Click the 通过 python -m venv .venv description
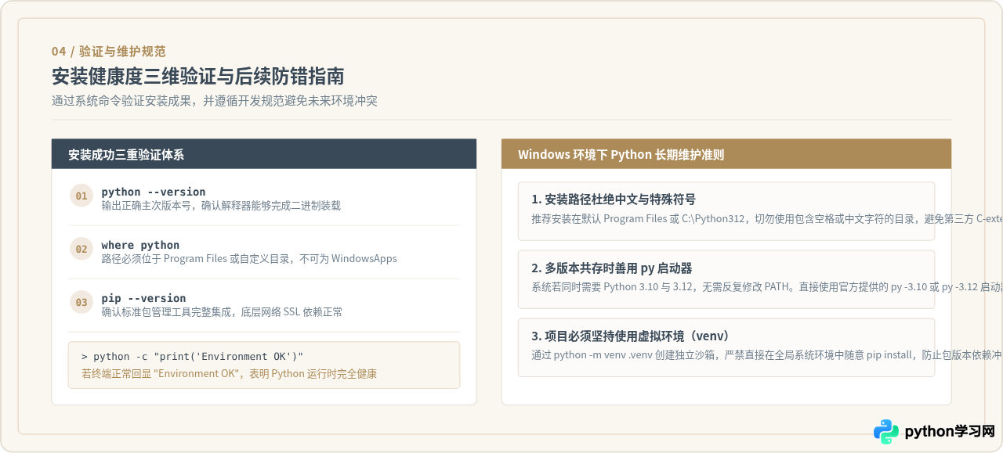The width and height of the screenshot is (1003, 453). pos(767,355)
